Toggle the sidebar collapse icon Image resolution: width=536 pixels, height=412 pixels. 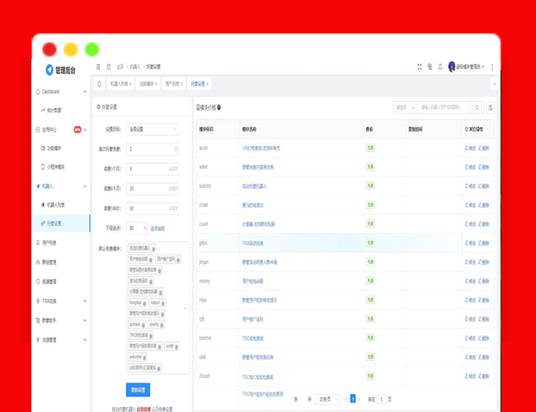(x=98, y=67)
